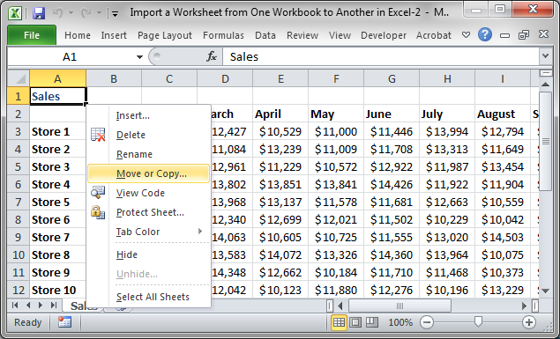Screen dimensions: 560x339
Task: Go to next sheet tab arrow
Action: 41,306
